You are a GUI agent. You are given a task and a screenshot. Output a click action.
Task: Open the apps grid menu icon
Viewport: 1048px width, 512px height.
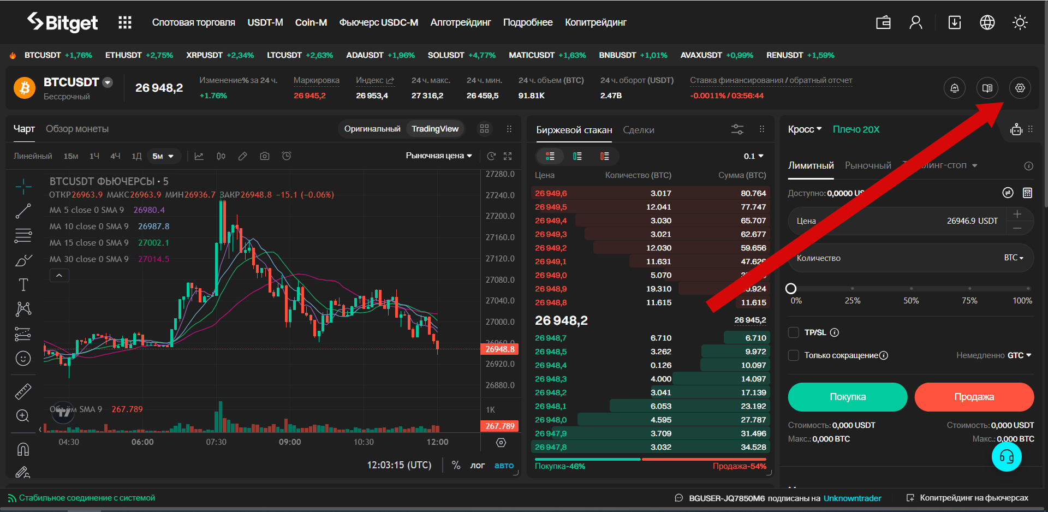tap(125, 22)
